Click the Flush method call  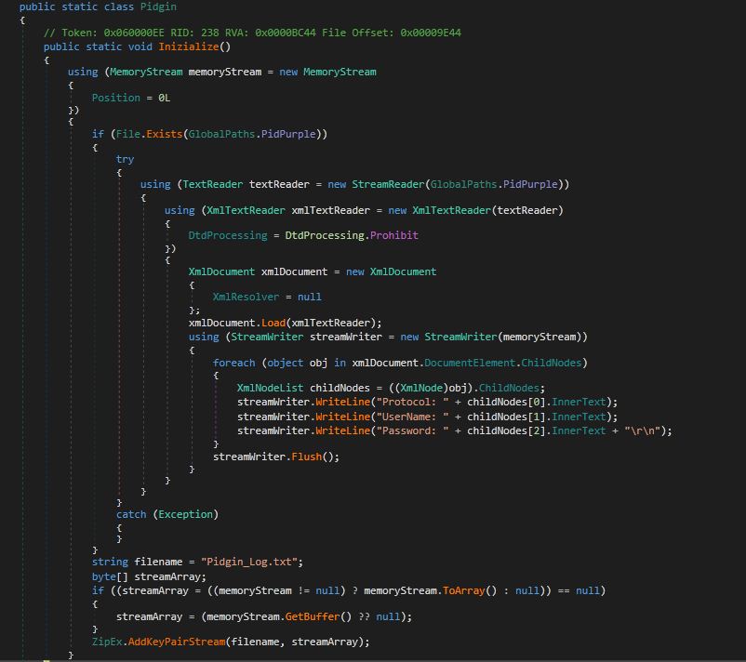tap(306, 457)
